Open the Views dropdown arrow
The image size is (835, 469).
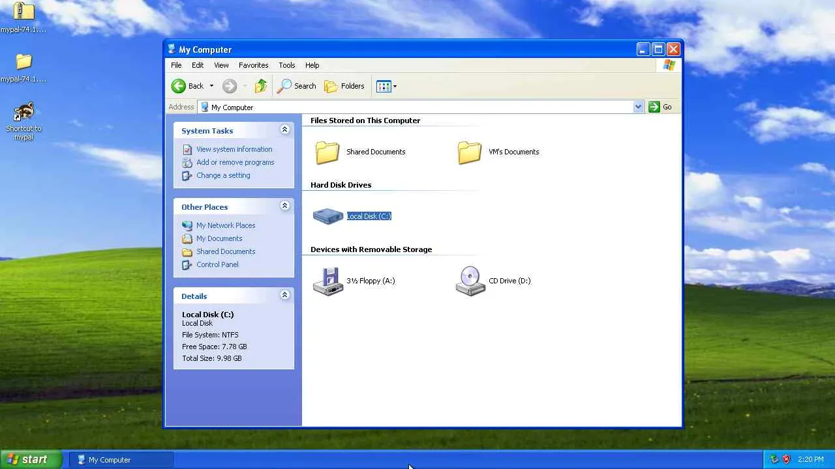395,86
